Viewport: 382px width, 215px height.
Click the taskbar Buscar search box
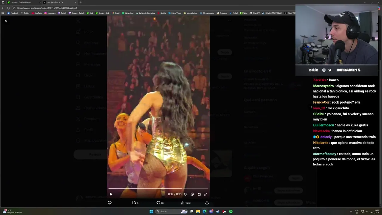172,211
